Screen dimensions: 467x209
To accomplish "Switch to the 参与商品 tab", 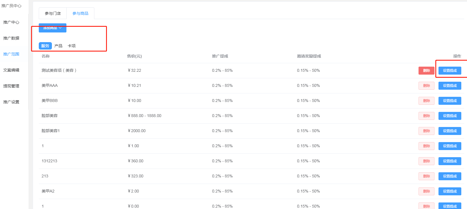I will 80,13.
